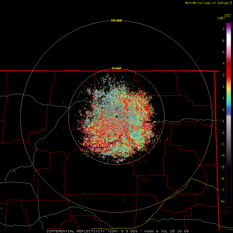
Task: Click the -2 value on color scale
Action: 222,133
